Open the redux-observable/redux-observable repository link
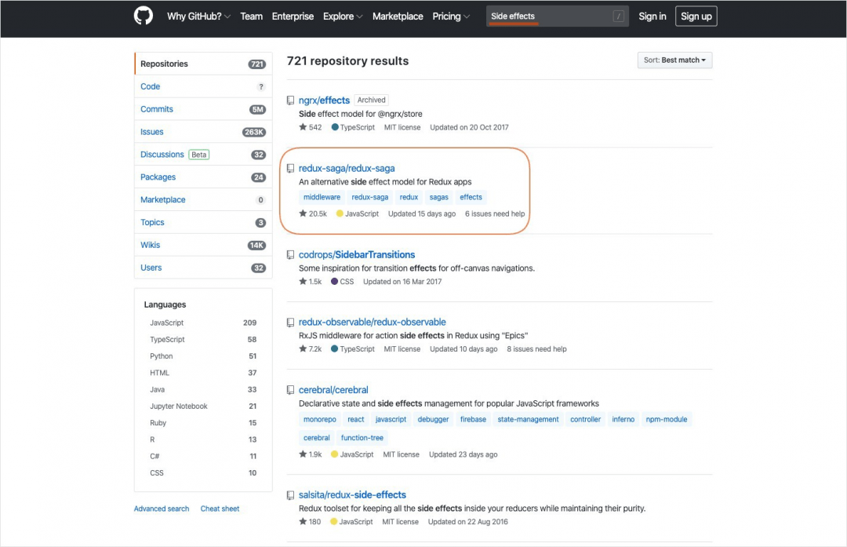Image resolution: width=847 pixels, height=547 pixels. coord(372,322)
